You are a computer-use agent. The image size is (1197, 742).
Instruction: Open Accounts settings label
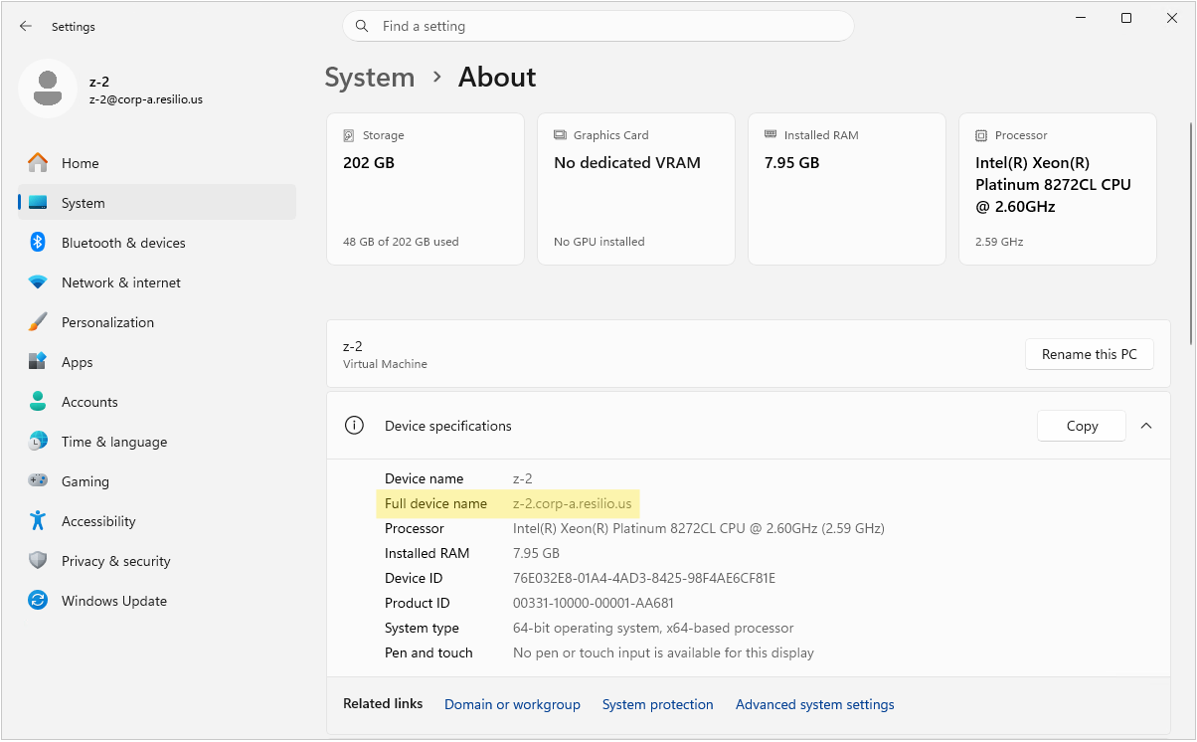(89, 402)
